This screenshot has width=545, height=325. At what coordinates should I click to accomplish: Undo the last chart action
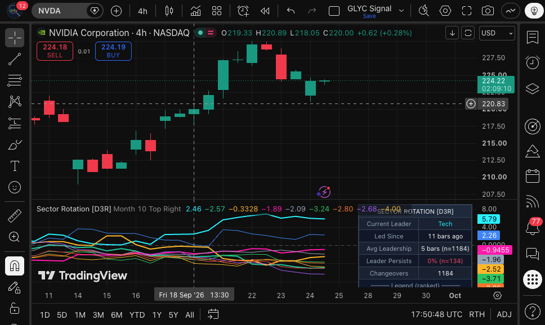pos(291,11)
